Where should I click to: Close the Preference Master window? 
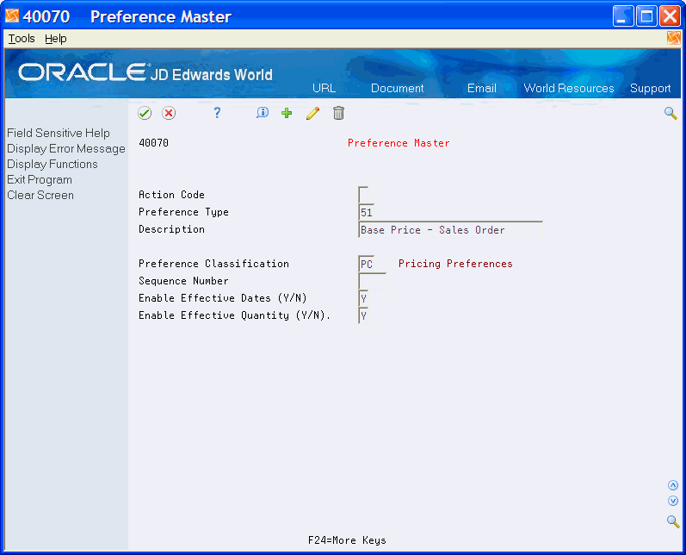tap(670, 16)
